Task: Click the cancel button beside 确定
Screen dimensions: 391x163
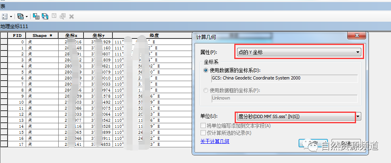Action: click(x=346, y=144)
